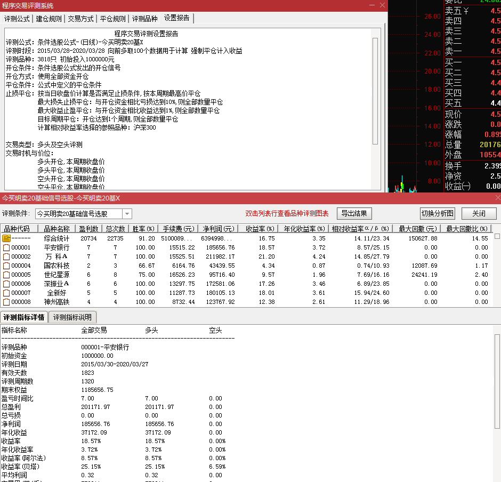Select the 综合统计 summary row
Screen dimensions: 501x482
tap(246, 238)
